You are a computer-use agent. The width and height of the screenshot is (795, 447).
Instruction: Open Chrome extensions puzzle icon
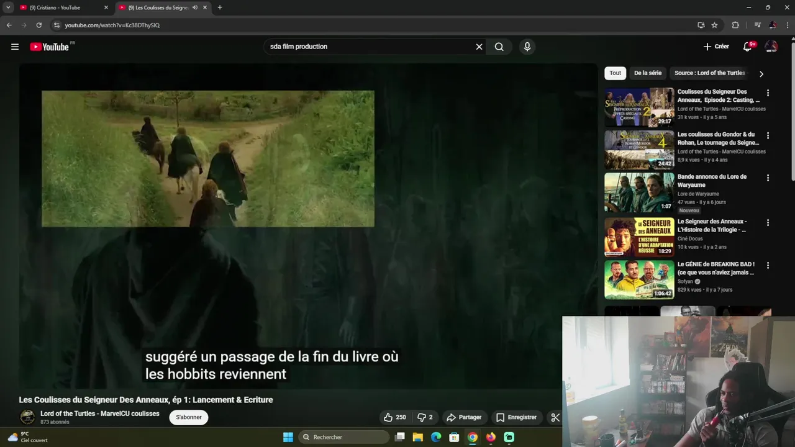[x=735, y=25]
